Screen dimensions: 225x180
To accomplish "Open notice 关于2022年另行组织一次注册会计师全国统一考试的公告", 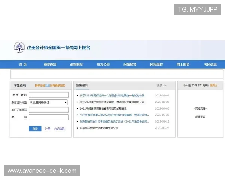I will click(112, 95).
